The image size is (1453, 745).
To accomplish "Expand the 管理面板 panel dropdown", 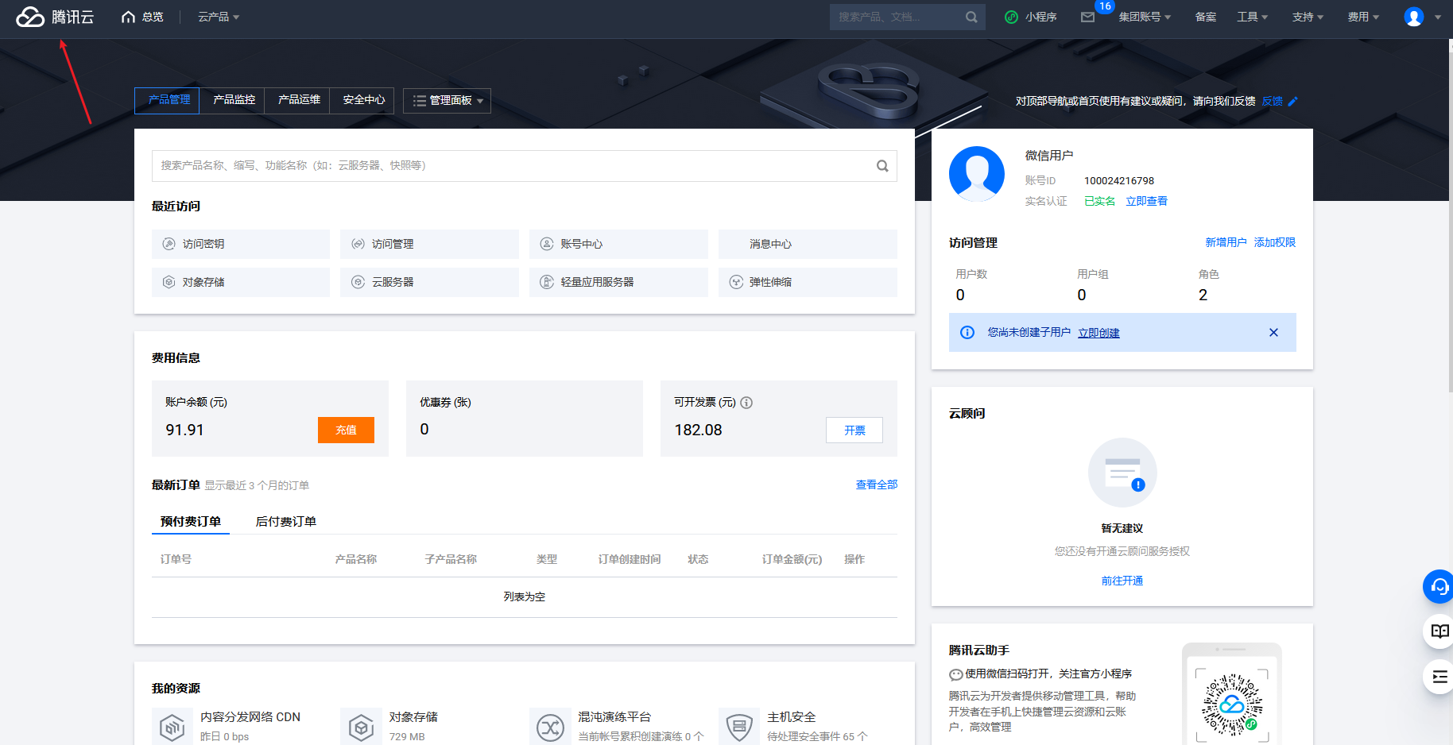I will point(447,100).
